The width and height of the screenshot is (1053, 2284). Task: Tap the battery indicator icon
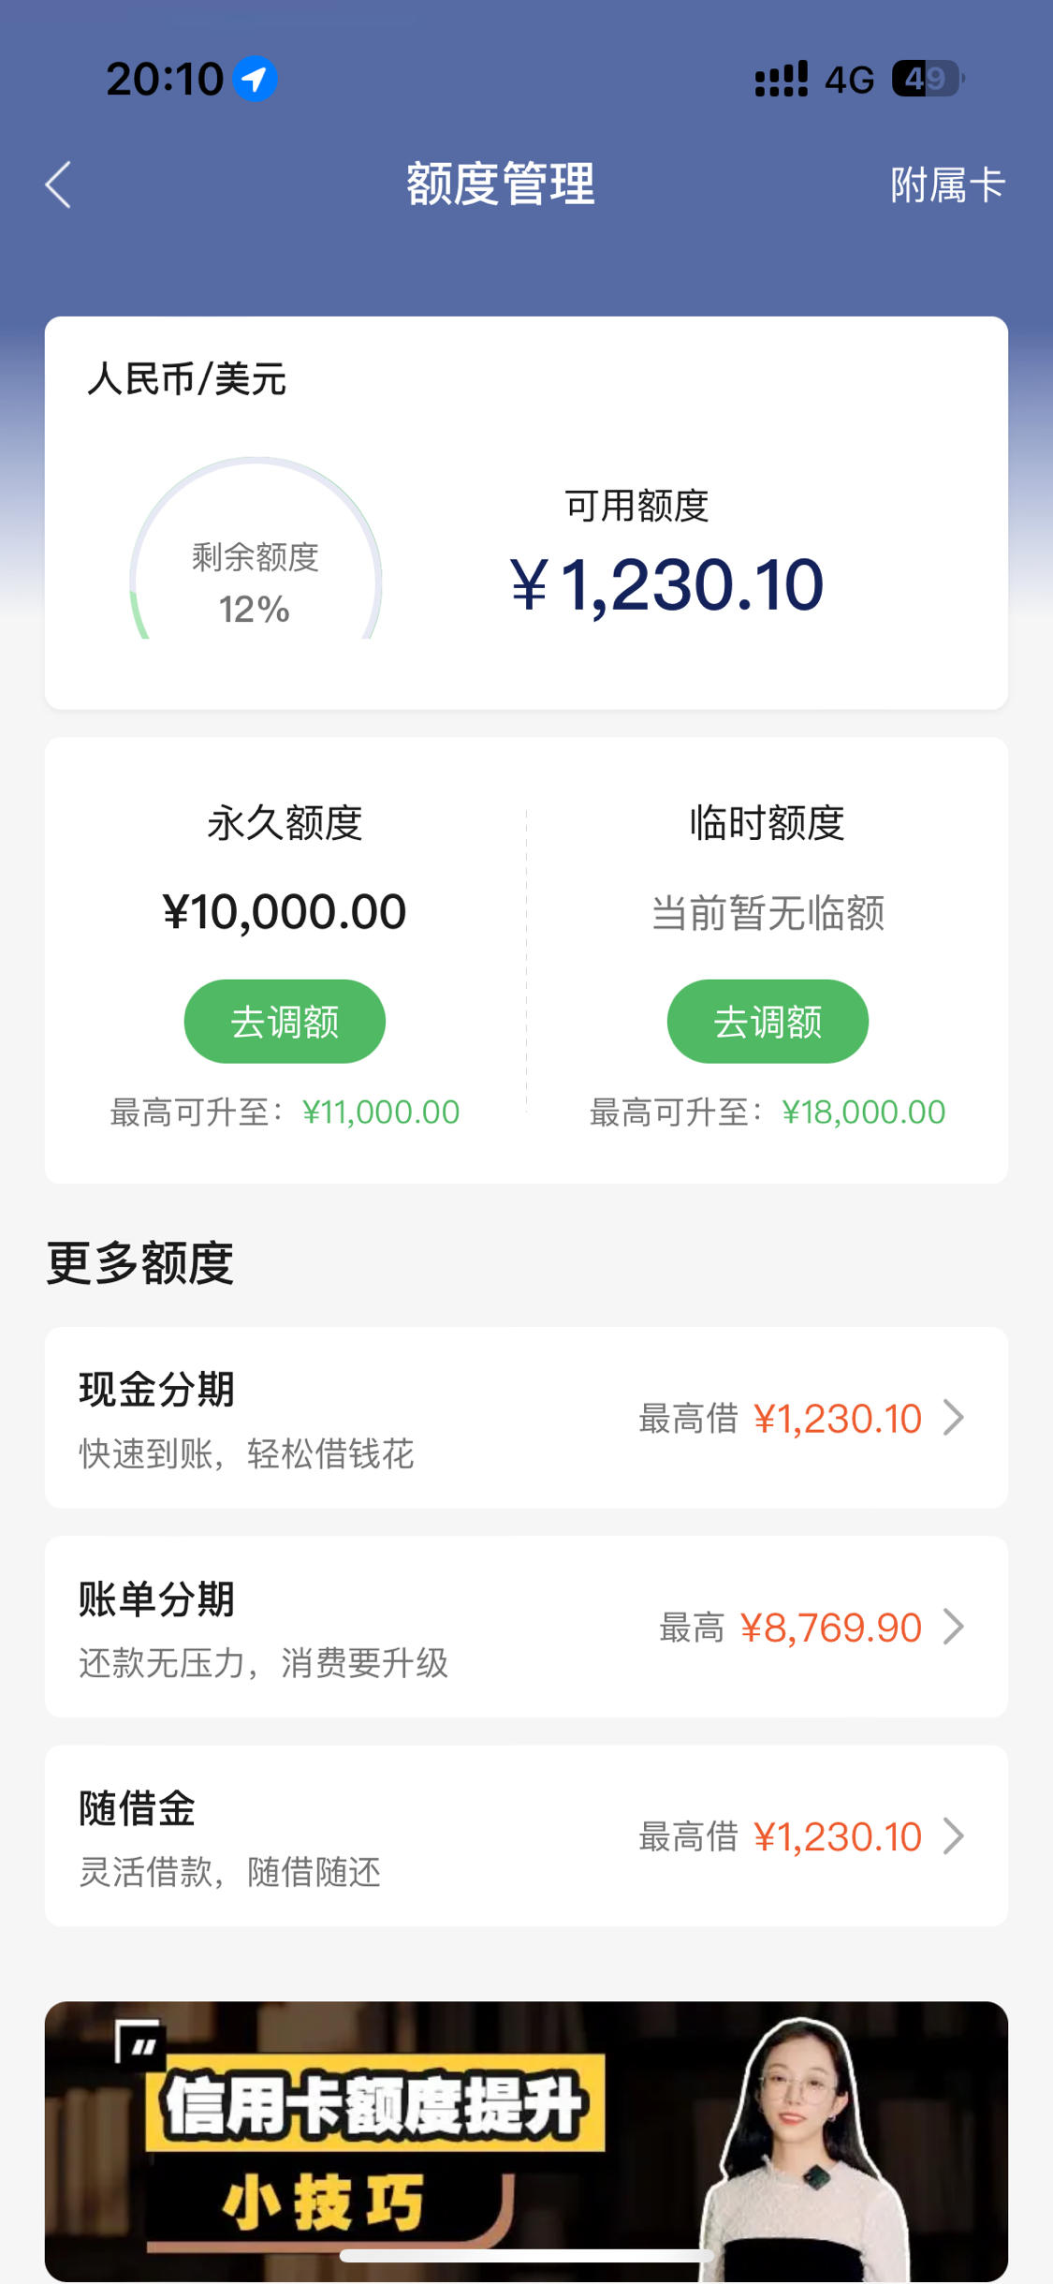[x=929, y=79]
